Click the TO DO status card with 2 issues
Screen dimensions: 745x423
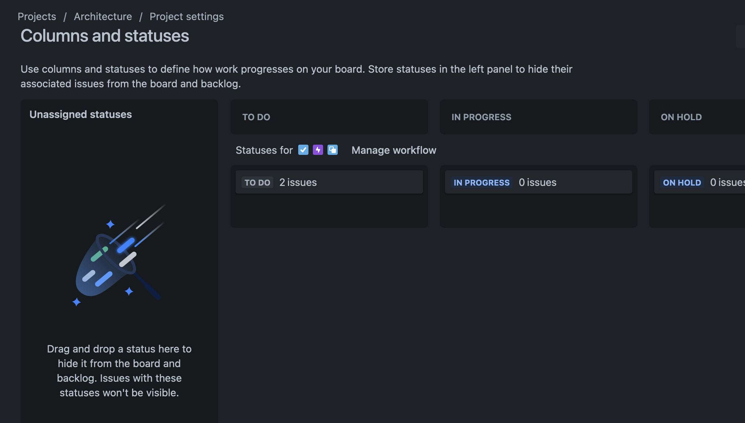tap(329, 182)
